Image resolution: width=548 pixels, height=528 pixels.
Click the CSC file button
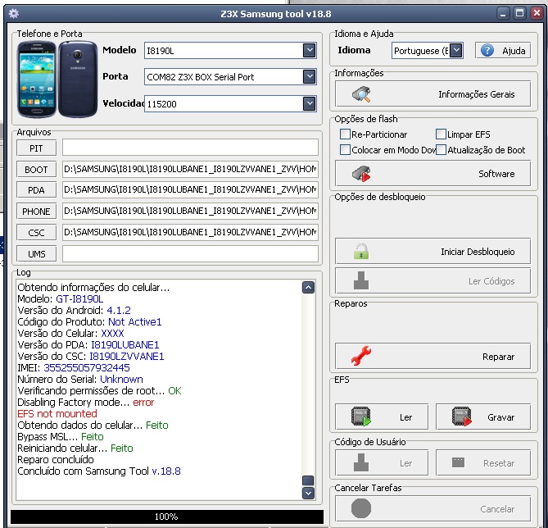click(x=36, y=233)
